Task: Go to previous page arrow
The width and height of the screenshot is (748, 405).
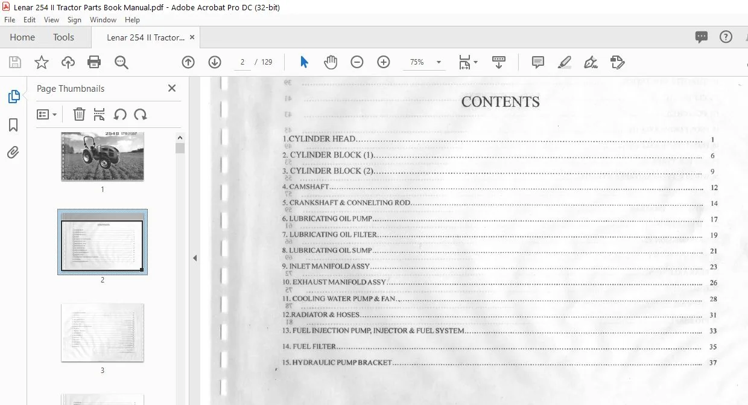Action: pos(188,62)
